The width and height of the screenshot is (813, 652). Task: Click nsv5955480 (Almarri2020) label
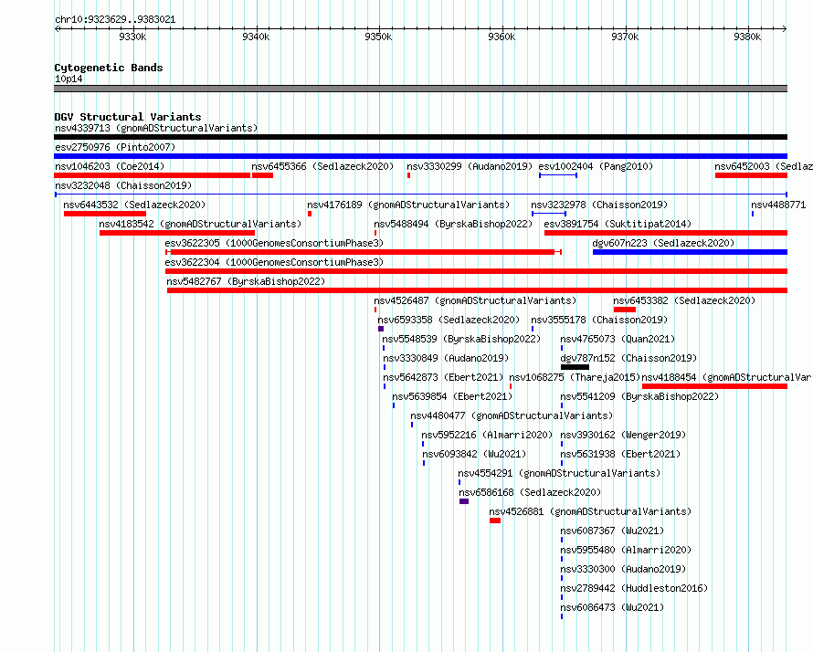tap(626, 550)
